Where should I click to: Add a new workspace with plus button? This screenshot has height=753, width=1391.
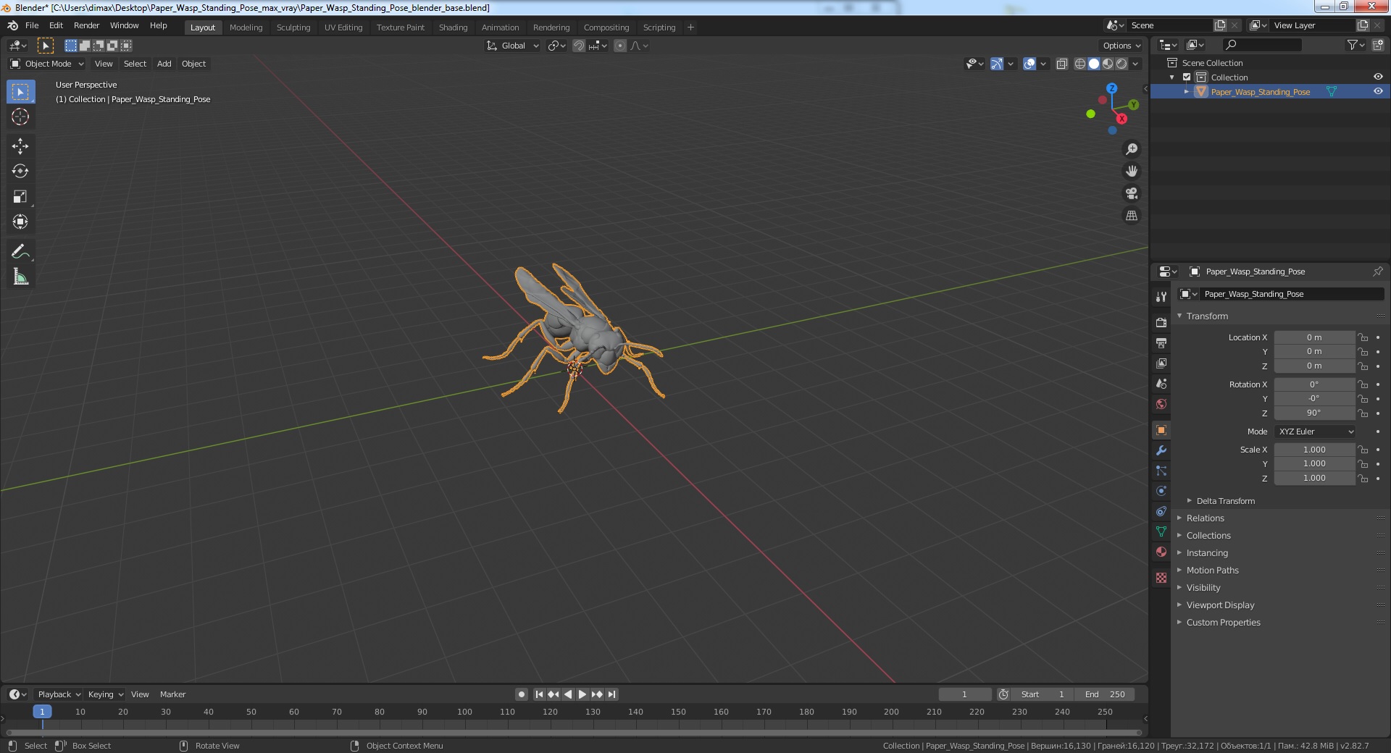pos(690,28)
